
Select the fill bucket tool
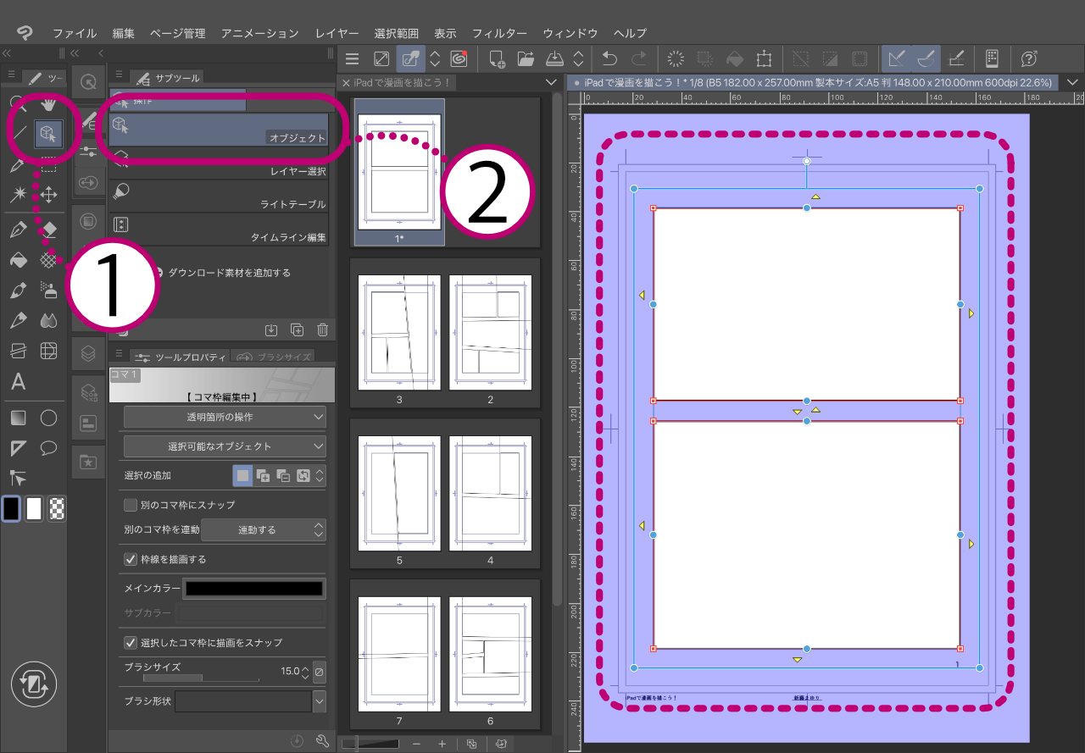(x=18, y=260)
